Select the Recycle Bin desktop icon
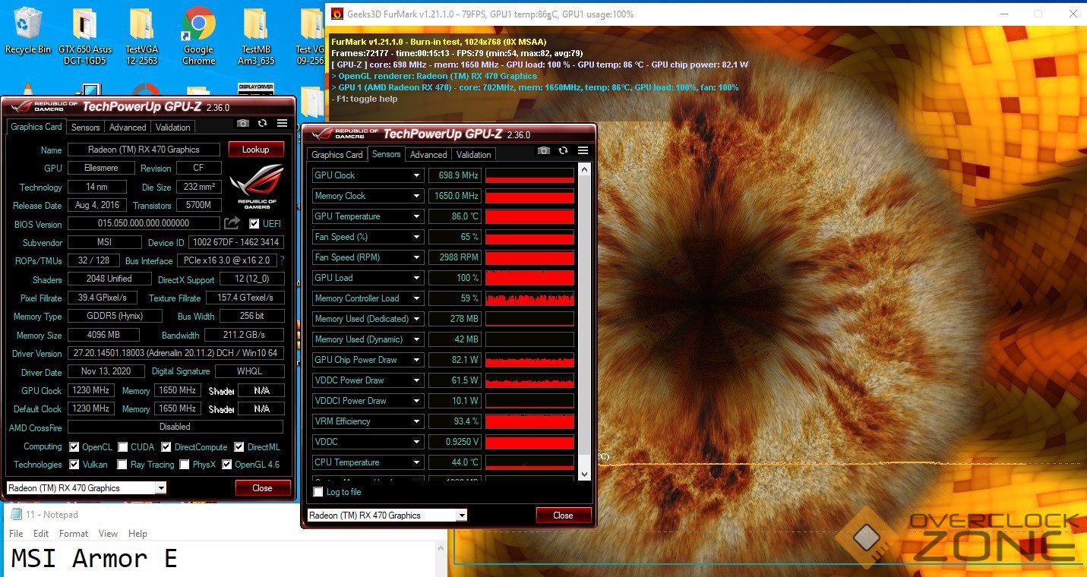This screenshot has height=577, width=1087. click(x=28, y=31)
